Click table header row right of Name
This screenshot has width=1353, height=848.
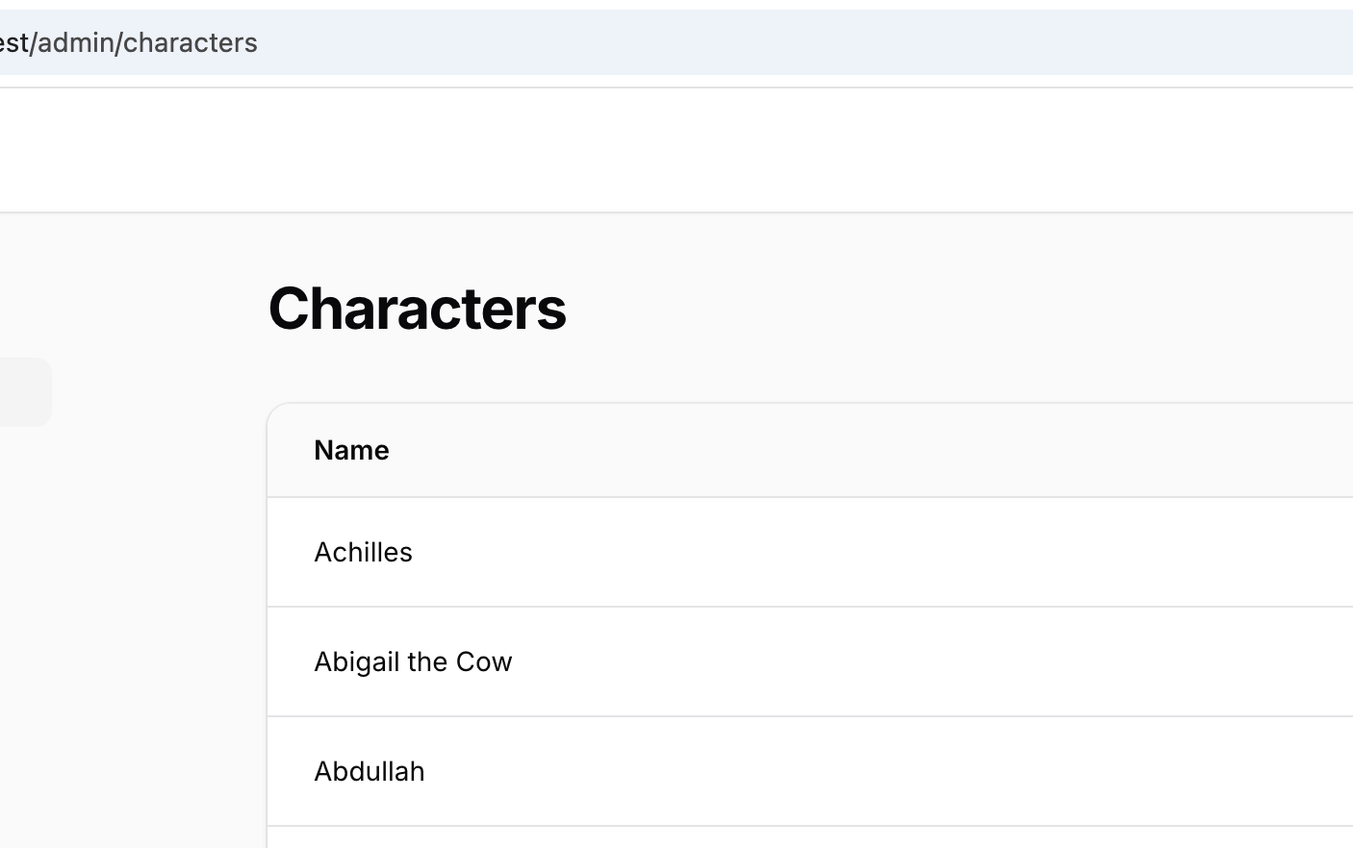pyautogui.click(x=866, y=450)
